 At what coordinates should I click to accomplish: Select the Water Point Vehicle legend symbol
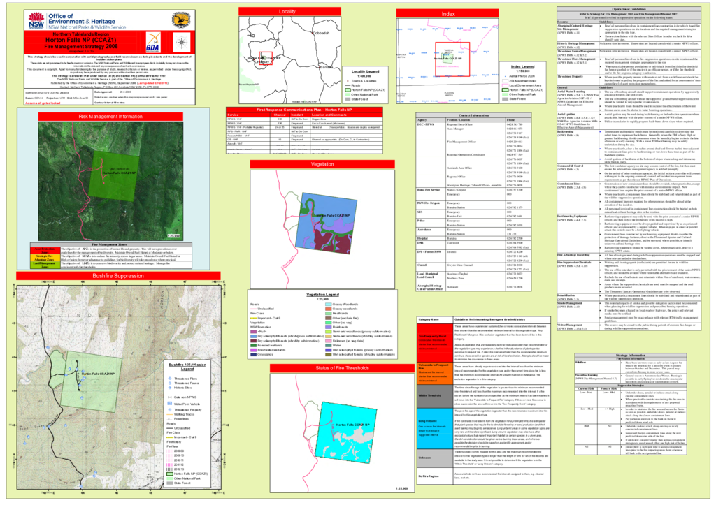(170, 404)
